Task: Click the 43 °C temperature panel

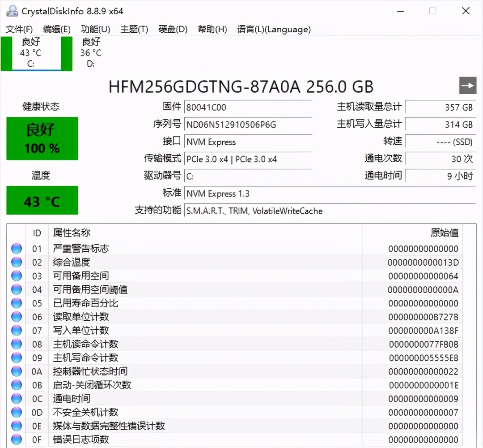Action: tap(42, 200)
